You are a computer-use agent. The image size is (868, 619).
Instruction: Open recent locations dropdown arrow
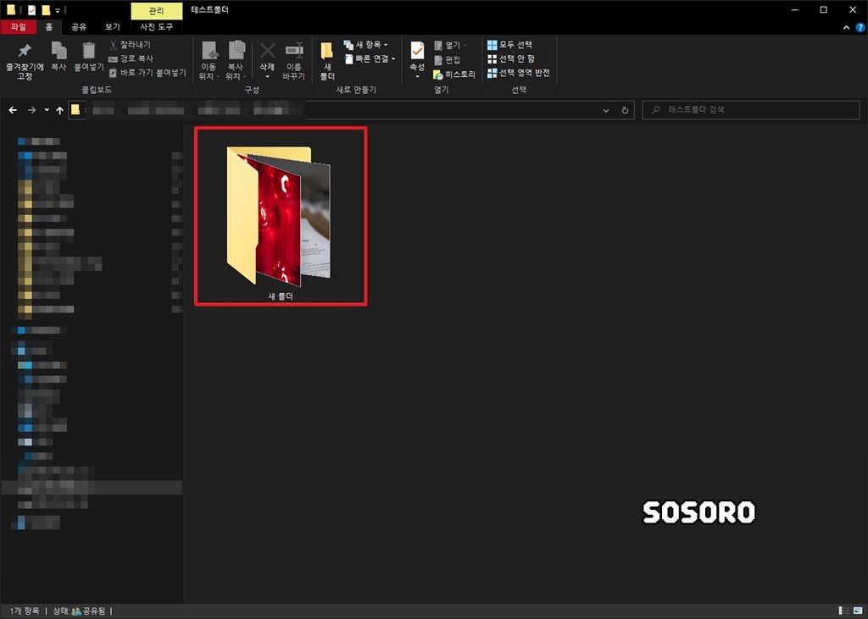(47, 110)
